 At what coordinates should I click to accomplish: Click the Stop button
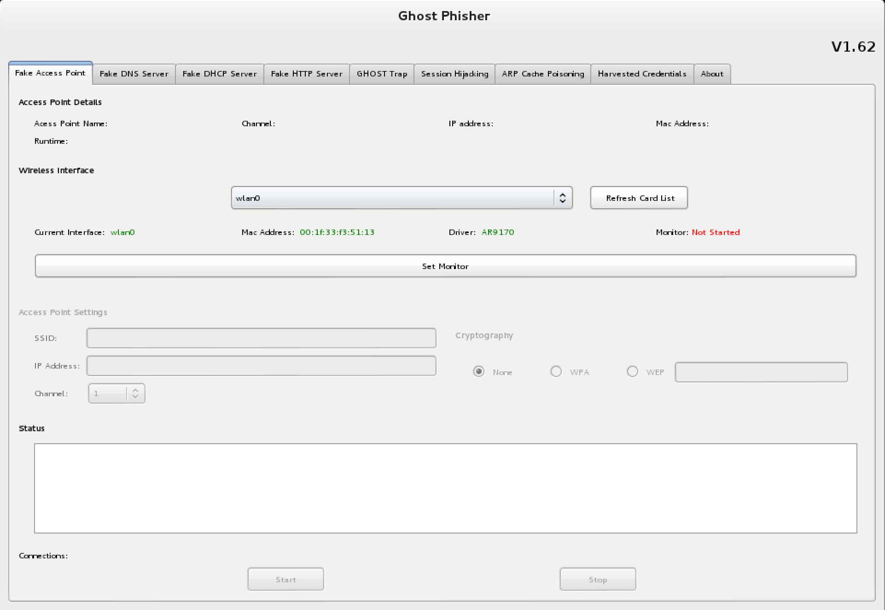tap(598, 580)
